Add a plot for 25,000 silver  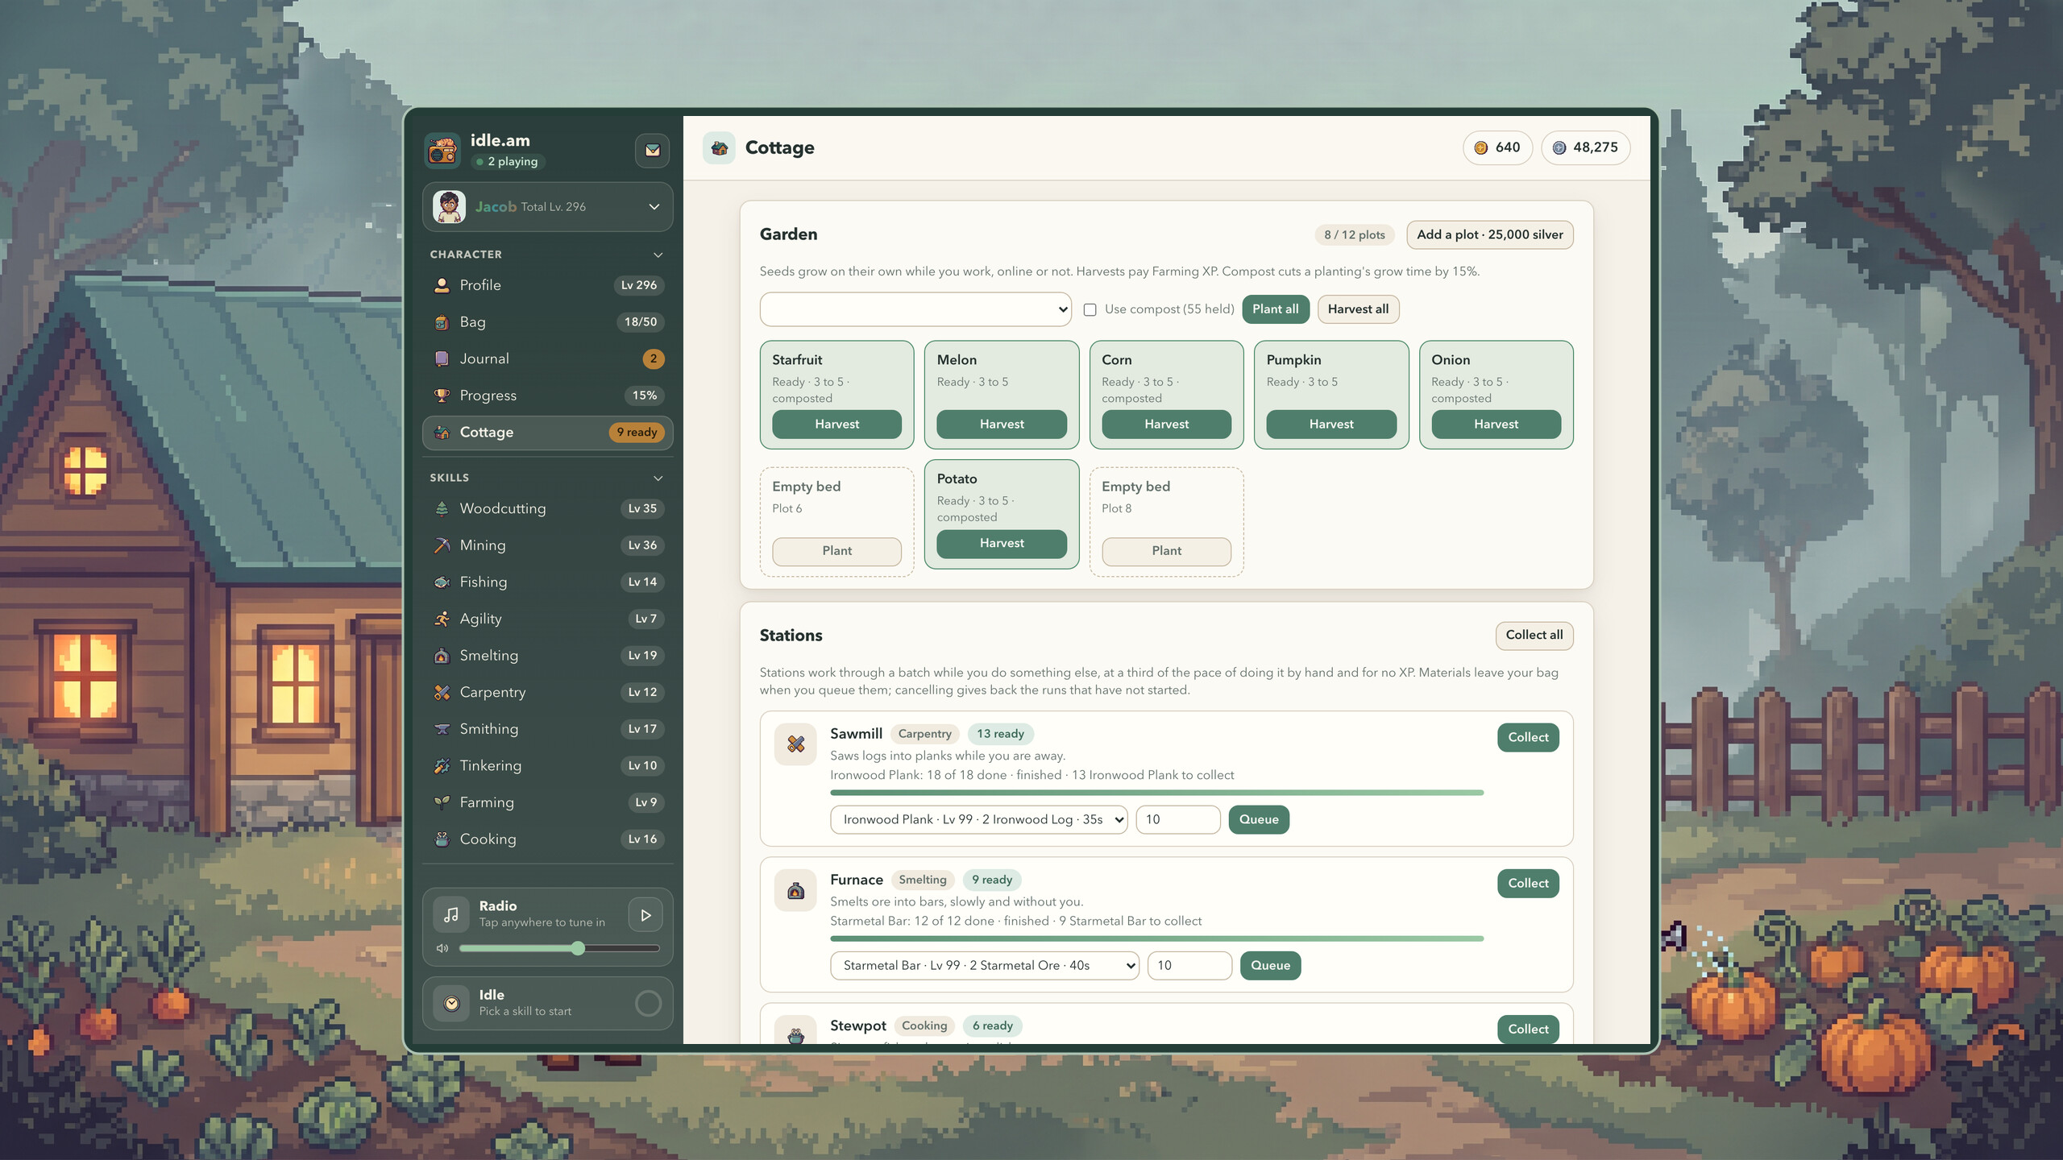(x=1489, y=234)
